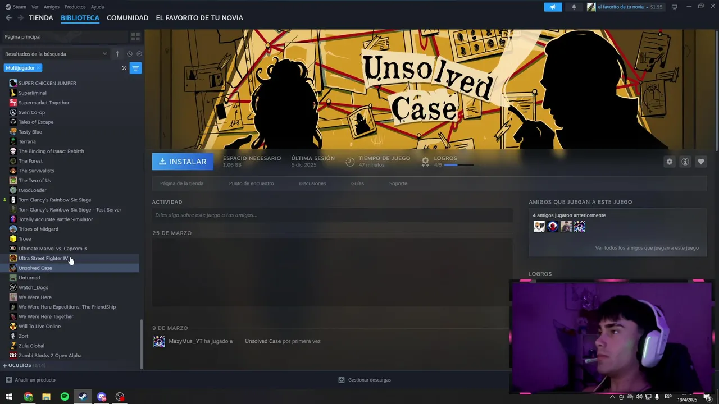The width and height of the screenshot is (719, 404).
Task: Expand the Resultados de la búsqueda dropdown
Action: coord(56,54)
